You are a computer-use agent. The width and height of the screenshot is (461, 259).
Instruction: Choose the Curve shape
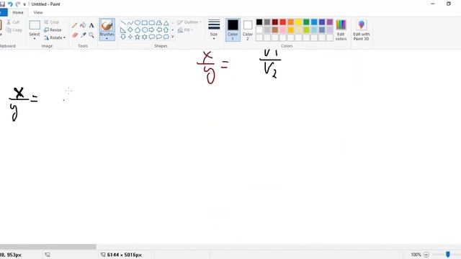[x=130, y=23]
